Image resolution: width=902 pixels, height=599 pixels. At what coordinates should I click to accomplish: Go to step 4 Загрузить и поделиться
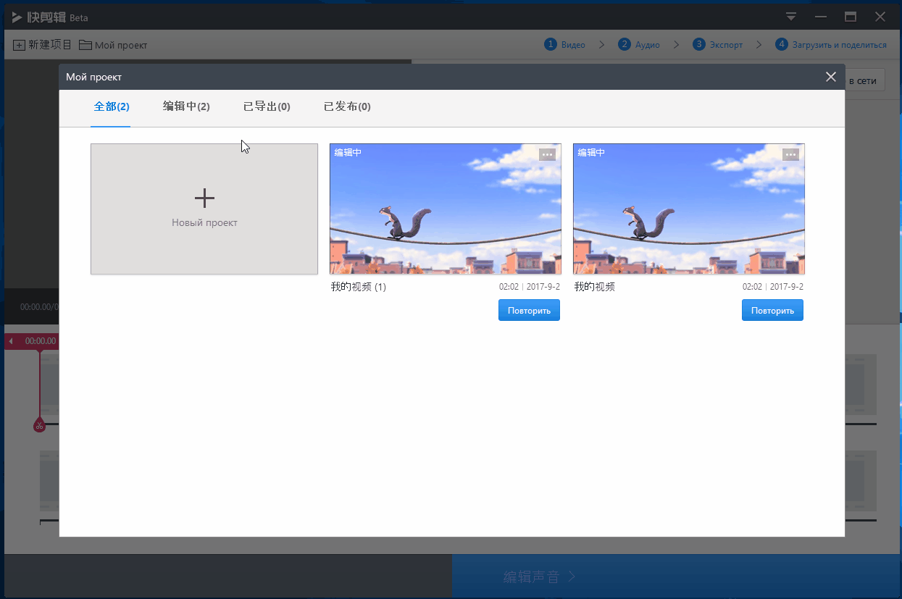tap(831, 45)
